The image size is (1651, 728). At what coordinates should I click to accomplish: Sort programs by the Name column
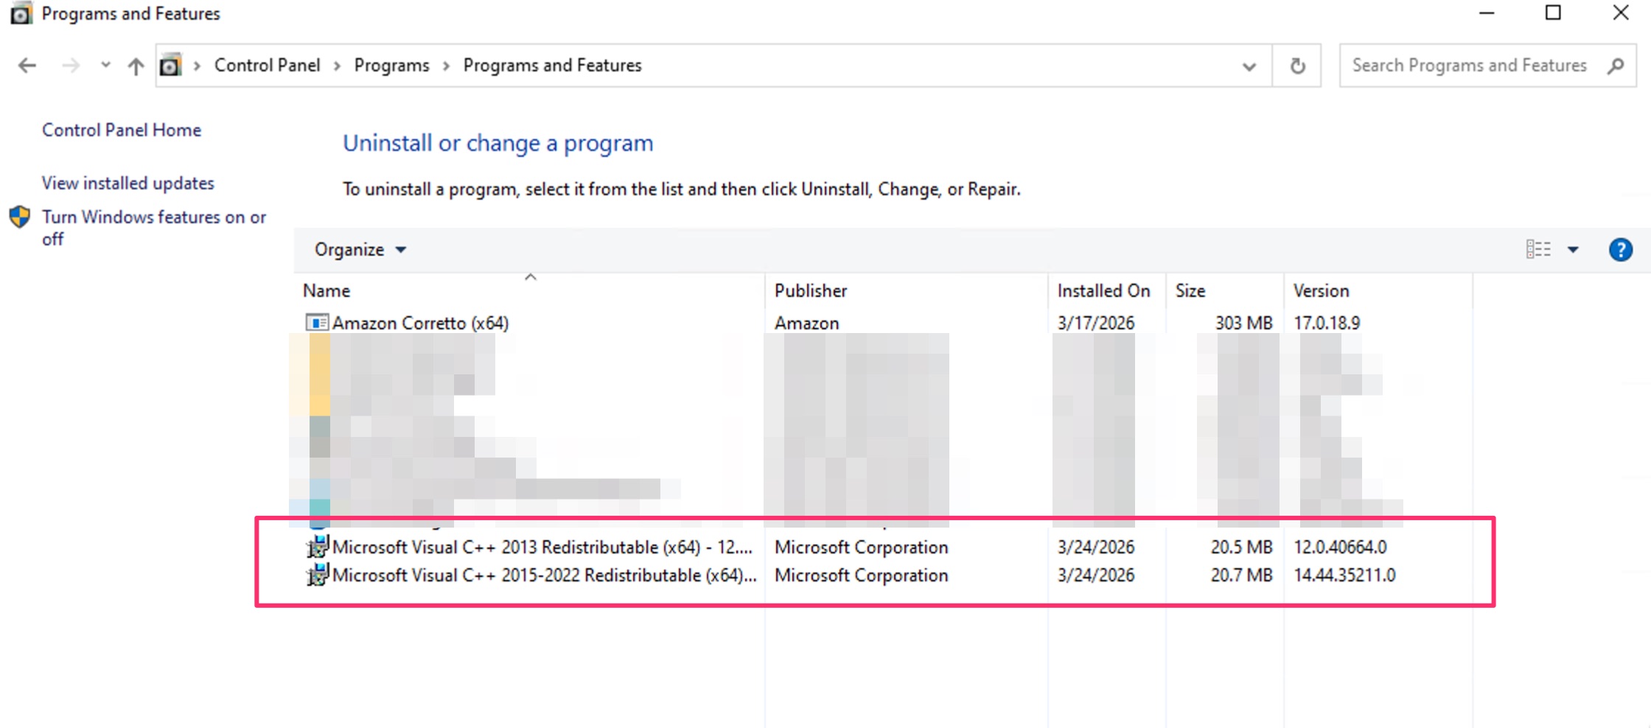pos(327,291)
